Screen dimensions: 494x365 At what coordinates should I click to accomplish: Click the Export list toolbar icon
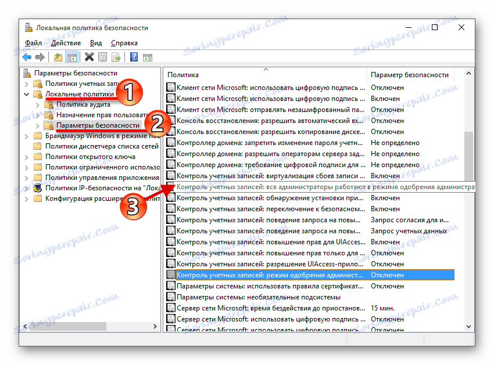pyautogui.click(x=116, y=57)
